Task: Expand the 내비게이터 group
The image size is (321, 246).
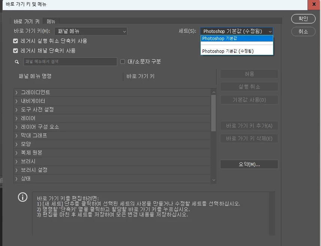Action: pyautogui.click(x=16, y=101)
